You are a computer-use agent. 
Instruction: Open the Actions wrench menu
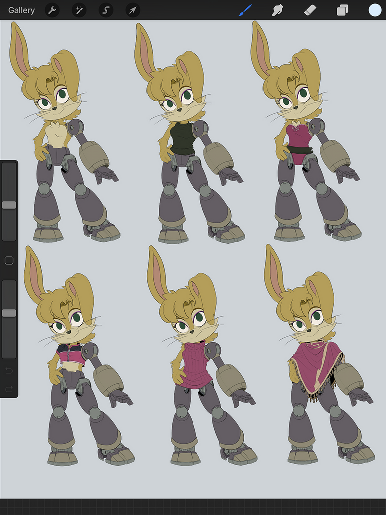tap(52, 10)
